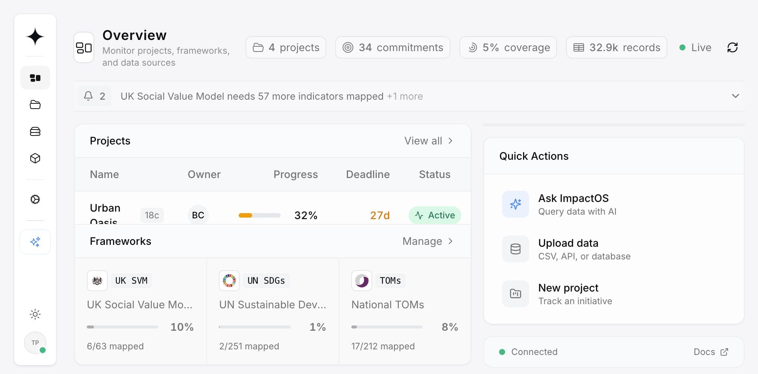Click the Overview dashboard icon in sidebar
This screenshot has height=374, width=758.
[35, 78]
